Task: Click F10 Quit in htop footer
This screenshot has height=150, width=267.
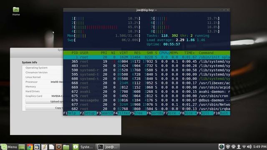Action: tap(222, 113)
